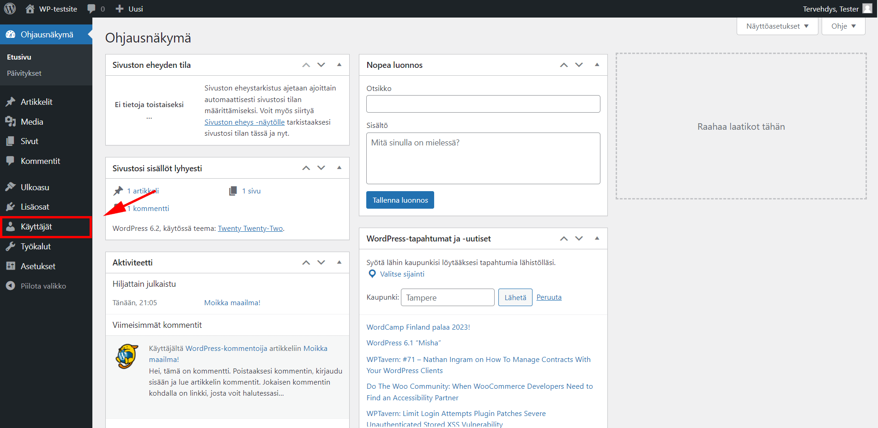Click the Käyttäjät user icon
This screenshot has width=878, height=428.
[x=10, y=227]
